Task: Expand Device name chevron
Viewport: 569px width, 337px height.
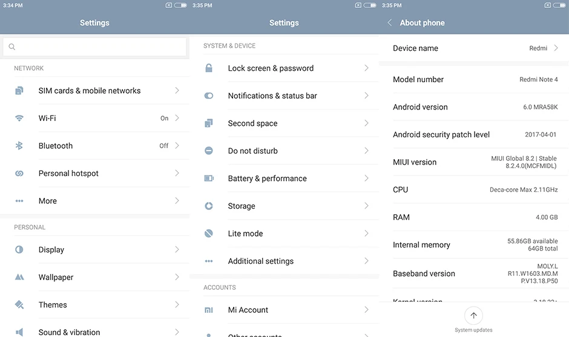Action: tap(556, 48)
